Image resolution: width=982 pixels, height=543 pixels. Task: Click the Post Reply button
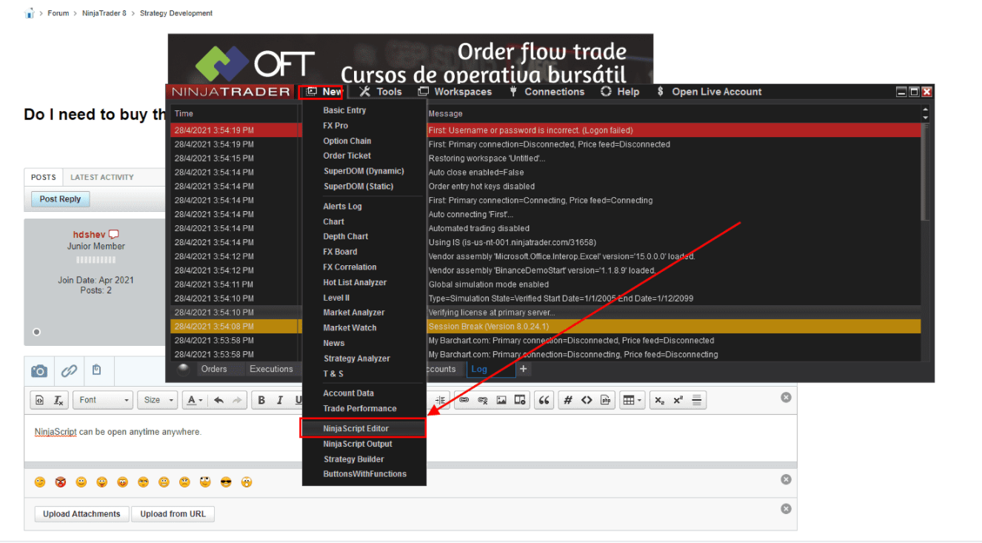point(60,199)
